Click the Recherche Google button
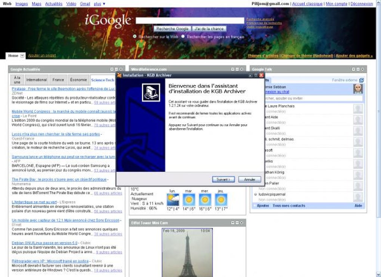Image resolution: width=381 pixels, height=277 pixels. 173,29
